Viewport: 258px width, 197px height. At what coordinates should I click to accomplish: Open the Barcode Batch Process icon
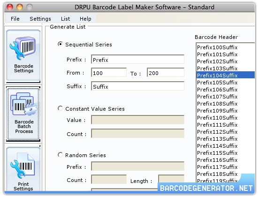23,114
